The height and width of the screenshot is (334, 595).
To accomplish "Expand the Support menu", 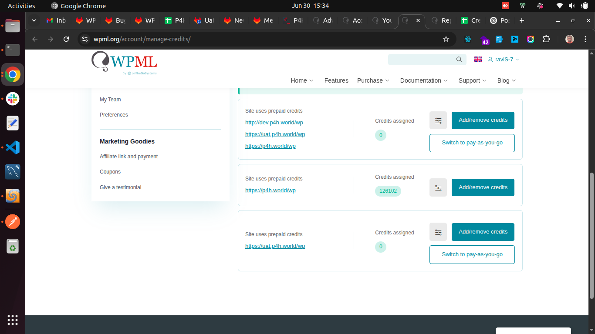I will (x=472, y=80).
